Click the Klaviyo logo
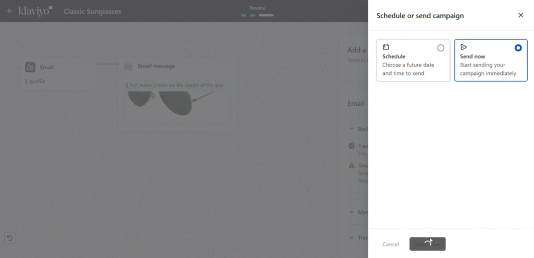The width and height of the screenshot is (534, 258). 35,11
